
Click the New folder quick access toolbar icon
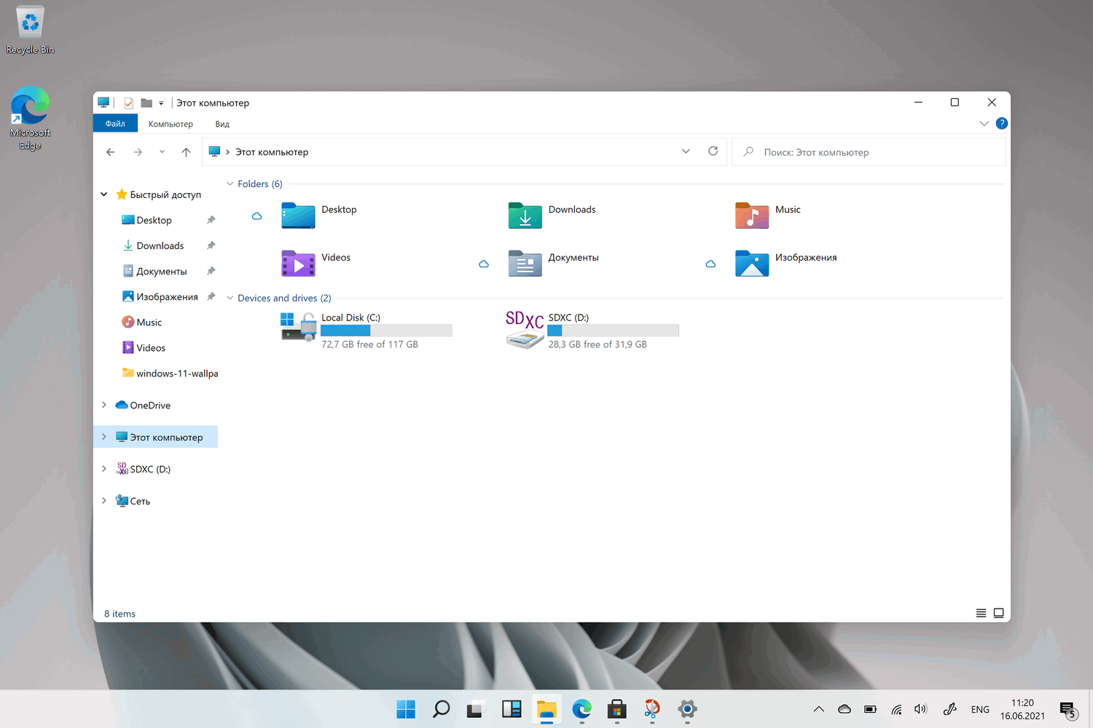[x=146, y=103]
